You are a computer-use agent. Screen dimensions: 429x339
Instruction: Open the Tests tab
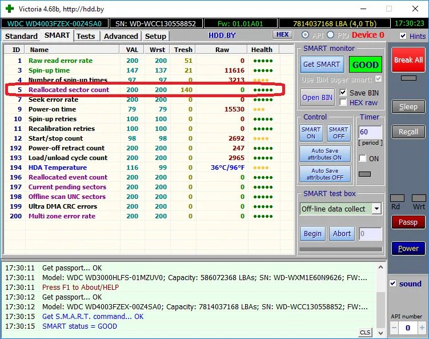(x=86, y=36)
